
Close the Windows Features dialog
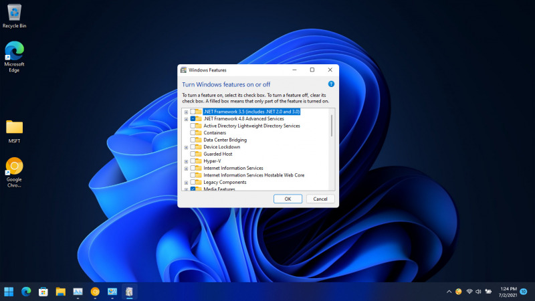click(330, 70)
